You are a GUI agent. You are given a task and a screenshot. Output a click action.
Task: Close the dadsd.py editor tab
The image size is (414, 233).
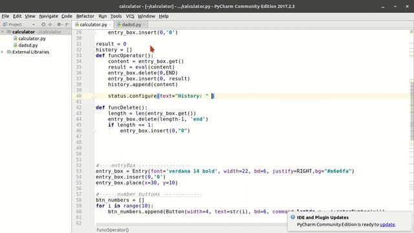coord(144,25)
